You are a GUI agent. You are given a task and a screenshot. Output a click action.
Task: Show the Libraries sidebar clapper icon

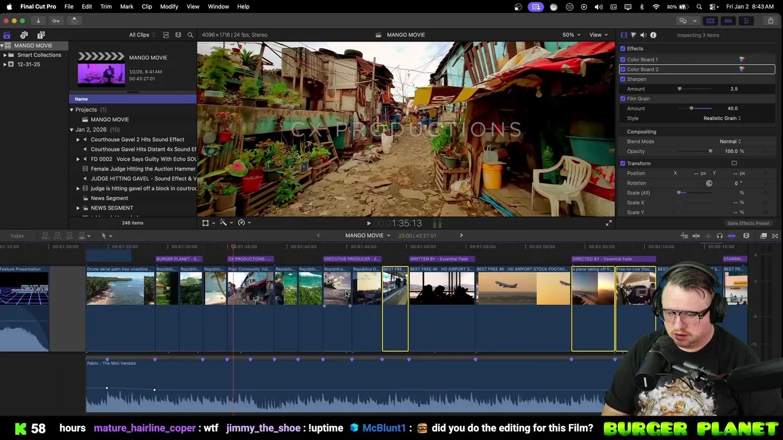point(7,35)
